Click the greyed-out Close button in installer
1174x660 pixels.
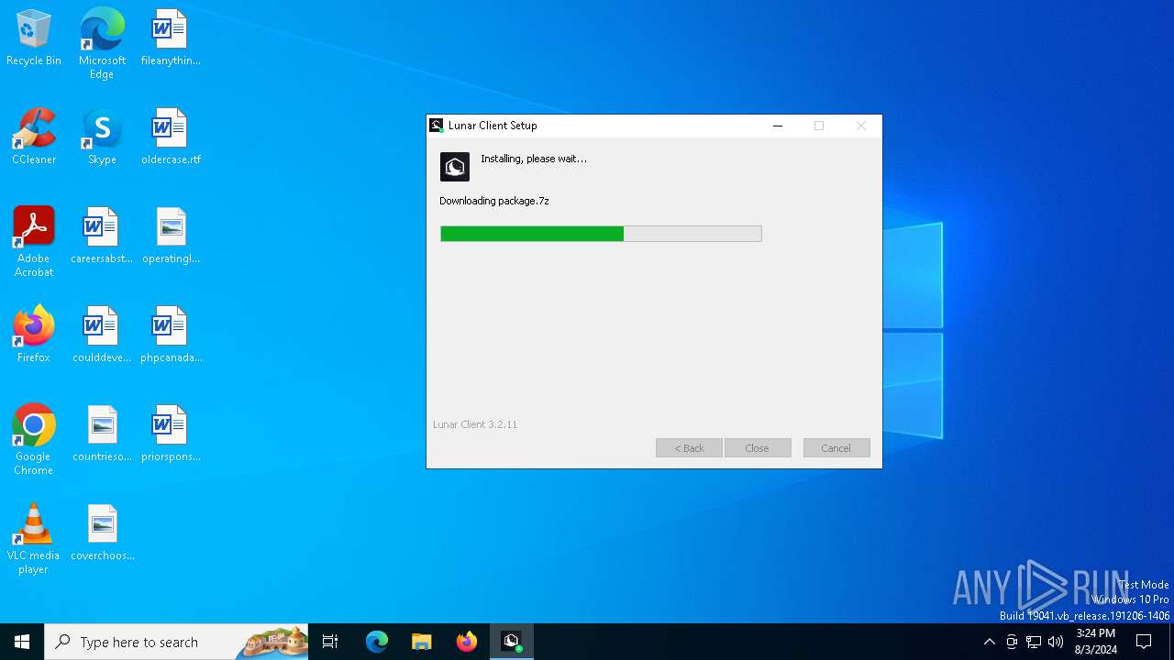tap(758, 448)
